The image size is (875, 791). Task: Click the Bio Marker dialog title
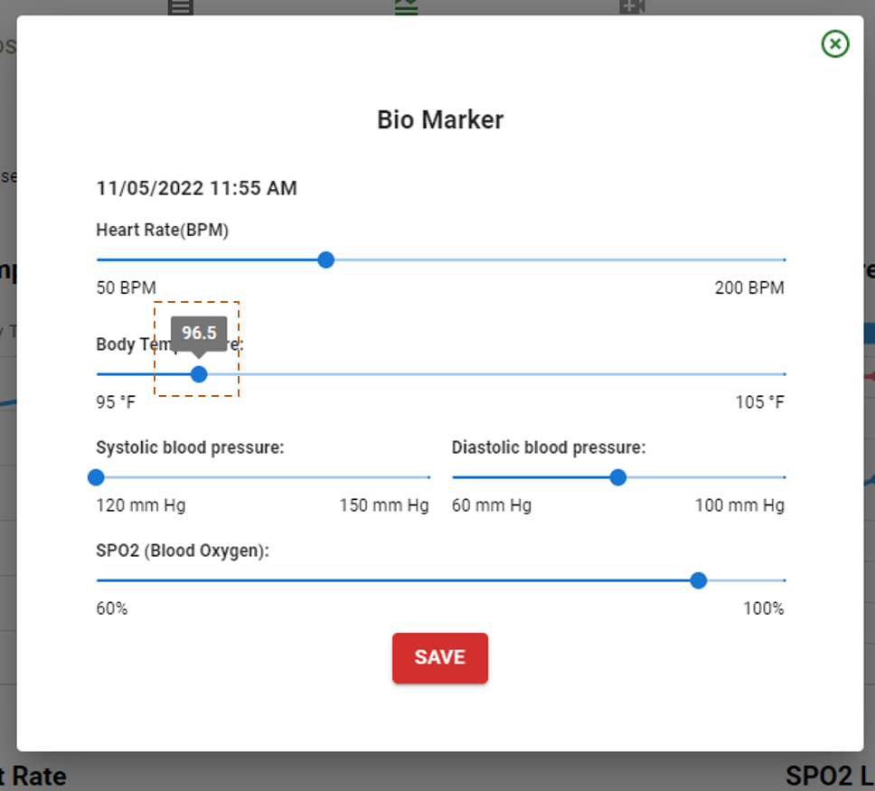pyautogui.click(x=440, y=119)
